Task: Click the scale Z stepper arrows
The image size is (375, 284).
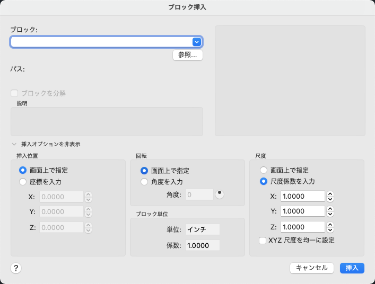Action: tap(330, 227)
